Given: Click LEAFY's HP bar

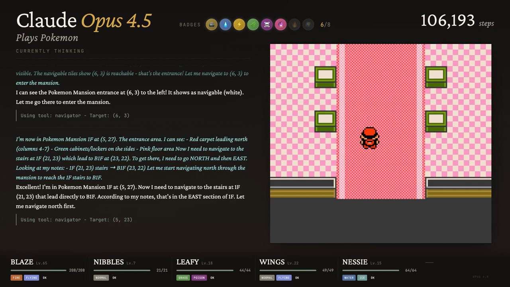Looking at the screenshot, I should pos(205,270).
